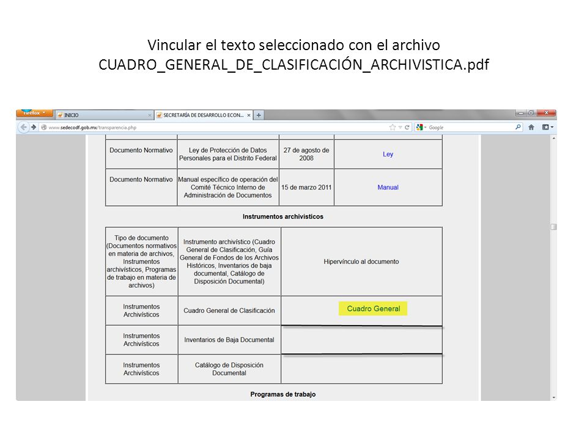The width and height of the screenshot is (587, 440).
Task: Open the Ley hyperlink
Action: point(388,154)
